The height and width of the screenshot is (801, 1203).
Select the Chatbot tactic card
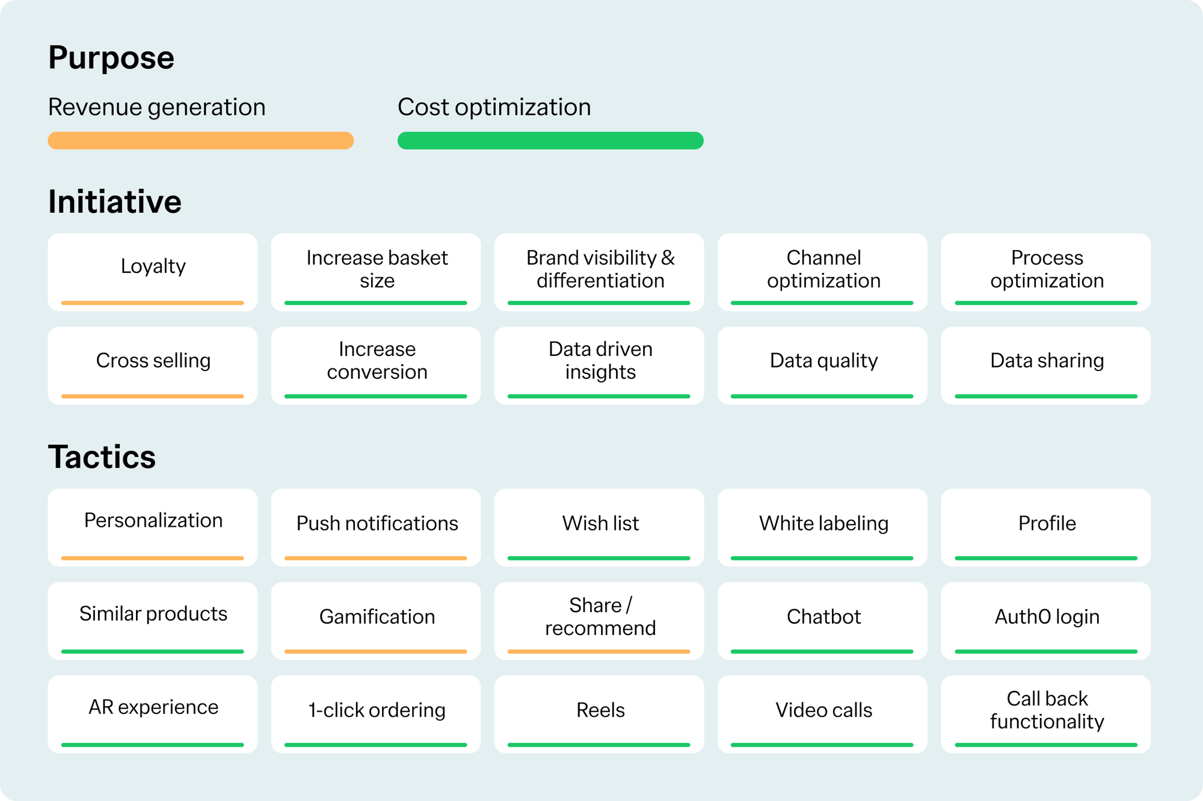coord(822,620)
